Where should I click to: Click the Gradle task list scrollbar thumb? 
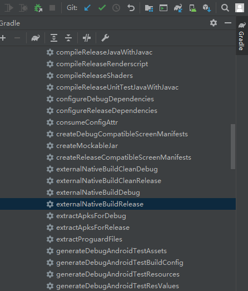point(233,147)
